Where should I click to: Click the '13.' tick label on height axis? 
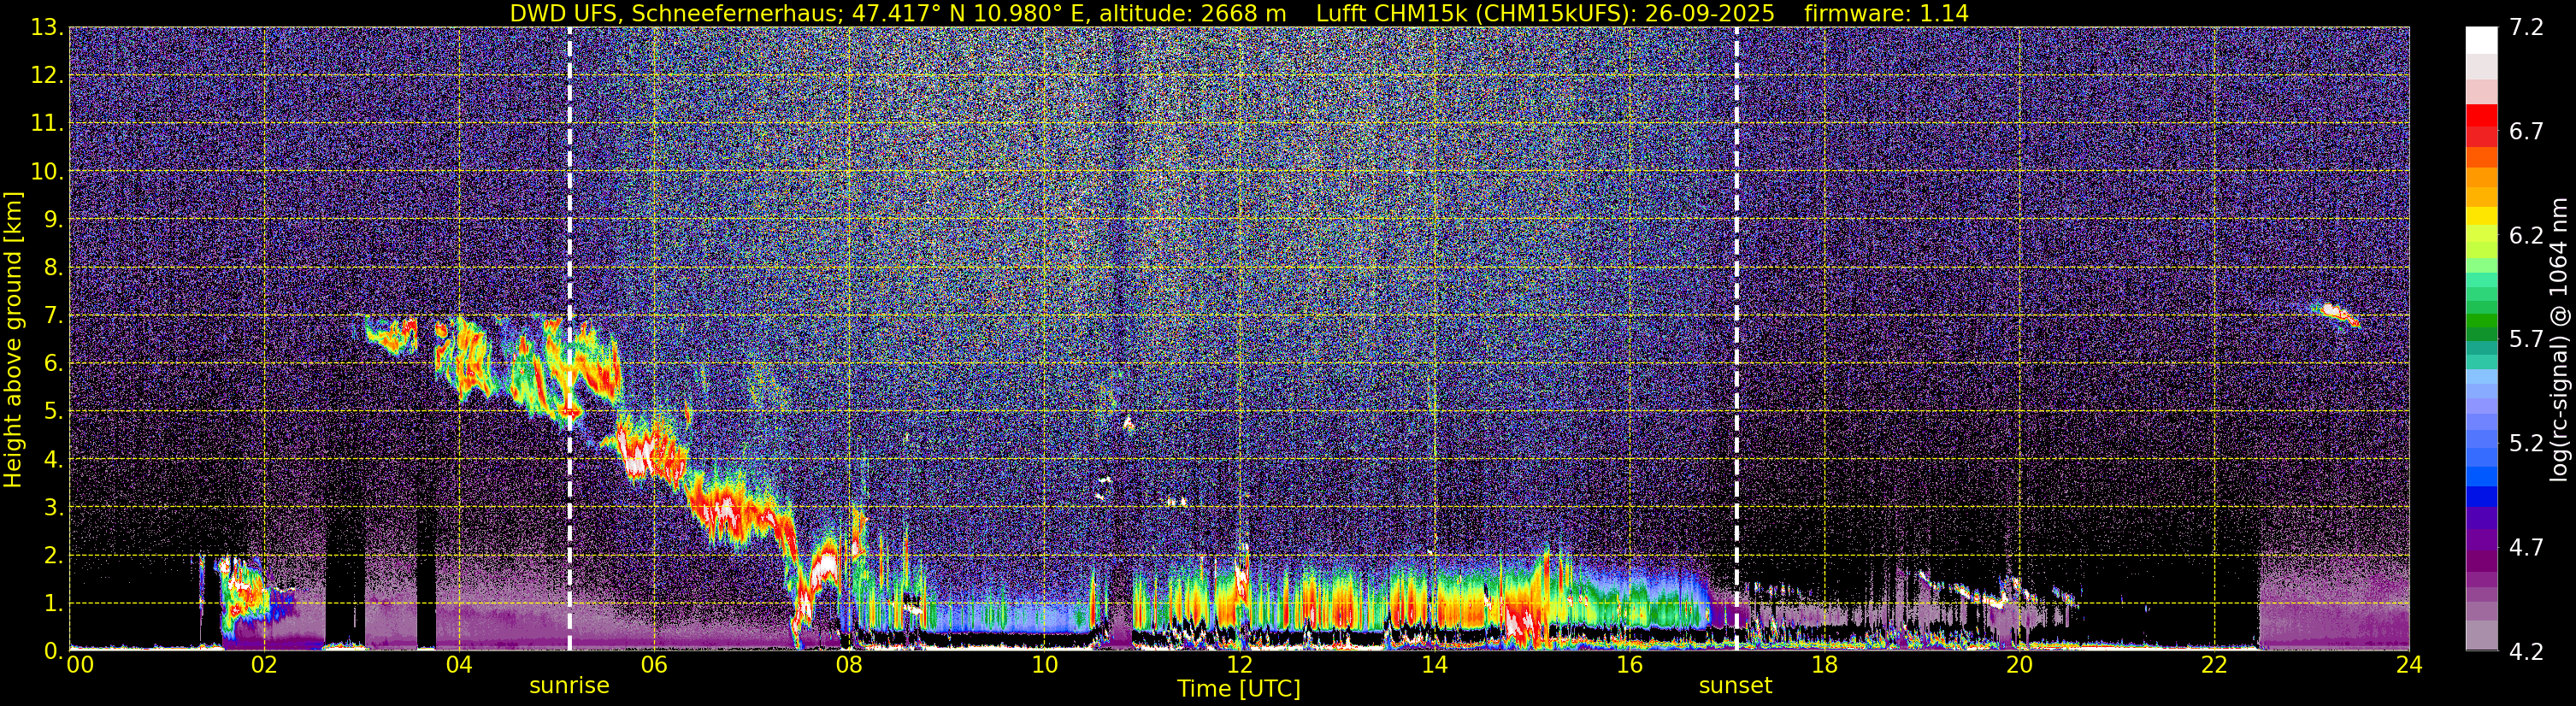tap(46, 28)
